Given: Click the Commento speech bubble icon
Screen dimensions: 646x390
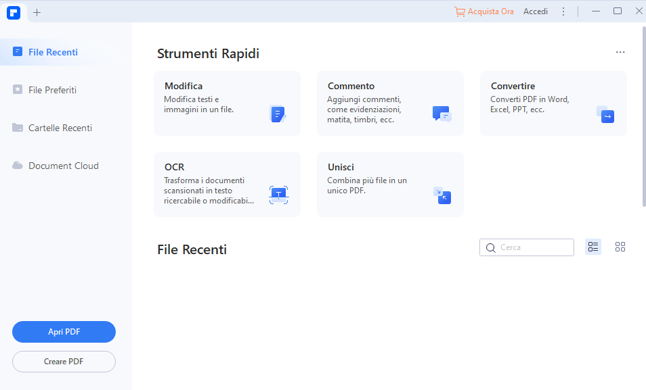Looking at the screenshot, I should coord(442,114).
